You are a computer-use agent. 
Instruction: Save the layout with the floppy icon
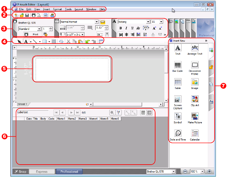click(x=27, y=15)
